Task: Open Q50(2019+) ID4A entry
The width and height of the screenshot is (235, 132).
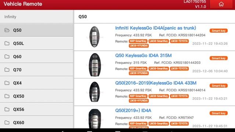Action: coord(133,111)
